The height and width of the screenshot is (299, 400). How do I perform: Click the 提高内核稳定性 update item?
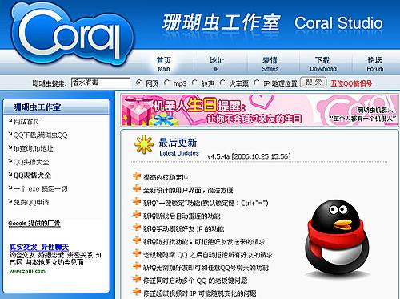[166, 177]
